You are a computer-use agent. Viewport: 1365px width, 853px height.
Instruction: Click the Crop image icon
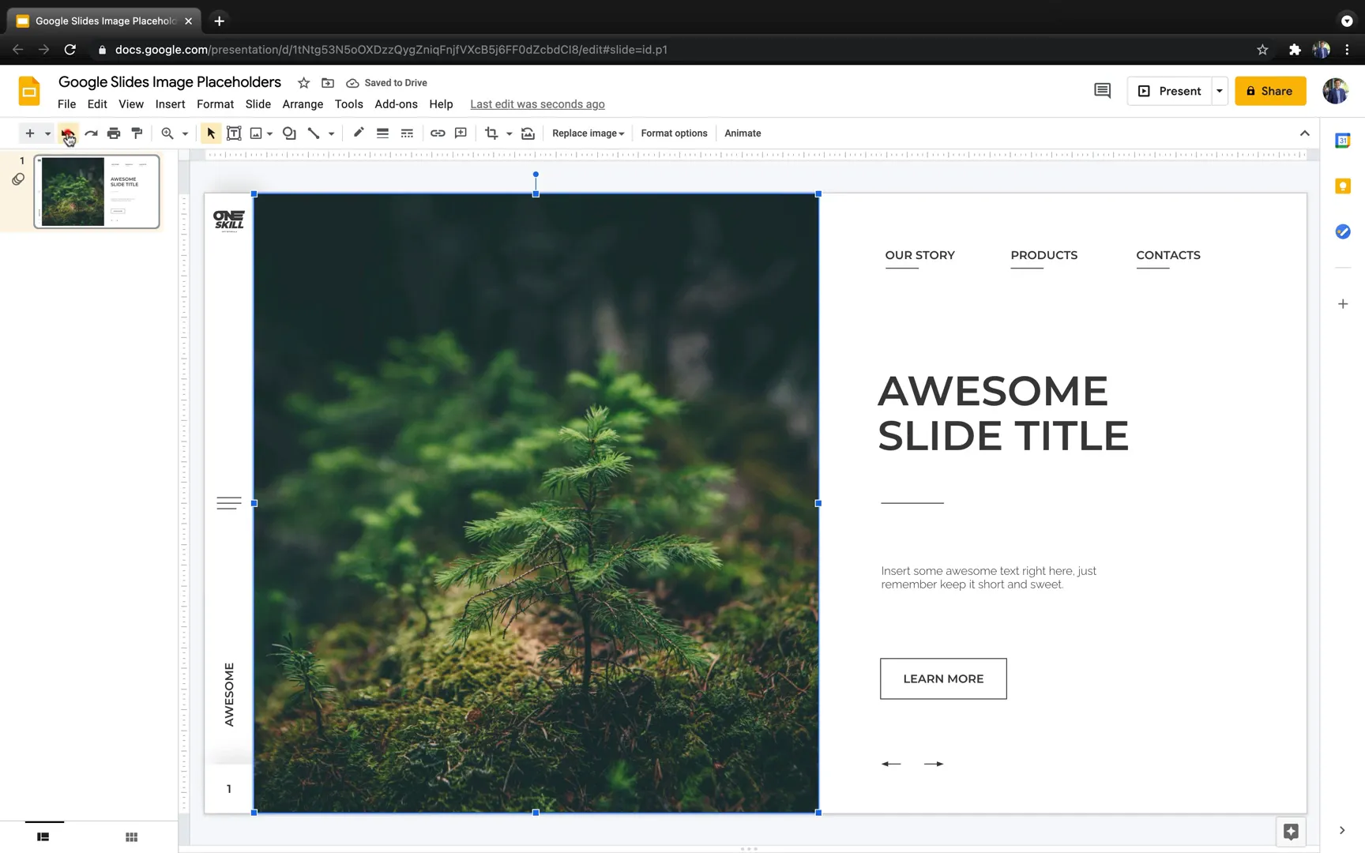491,133
